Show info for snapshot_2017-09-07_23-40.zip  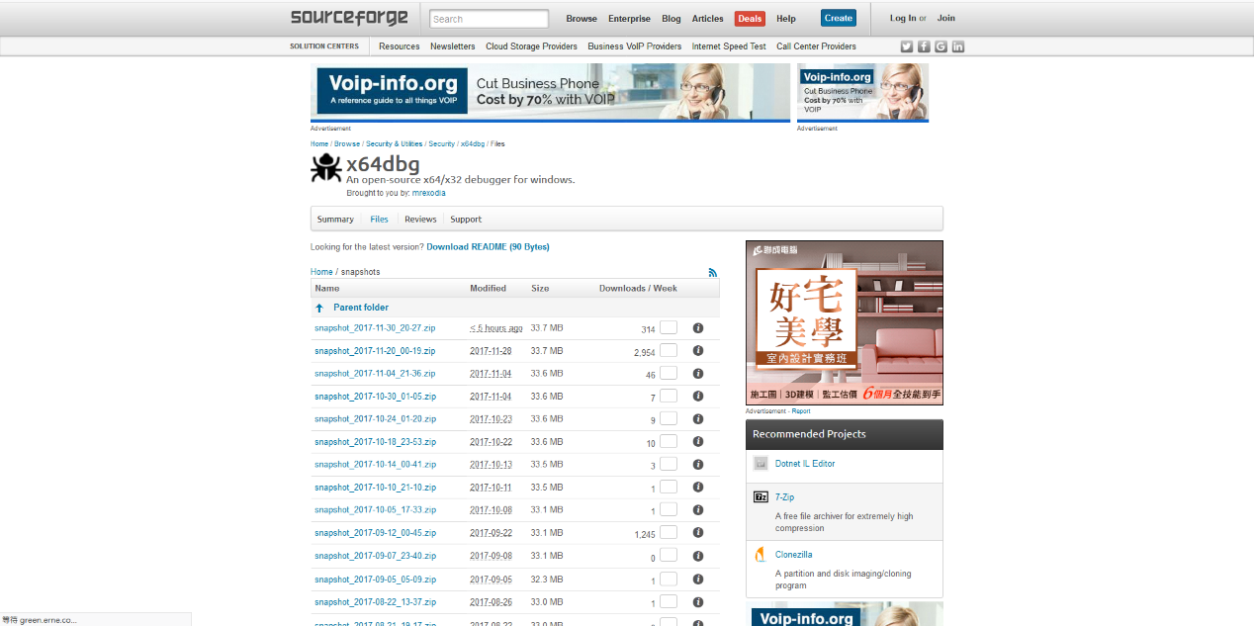(698, 557)
